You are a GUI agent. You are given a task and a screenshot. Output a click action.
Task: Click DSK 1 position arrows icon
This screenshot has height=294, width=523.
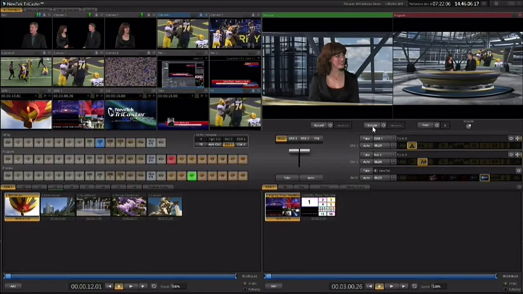pyautogui.click(x=517, y=138)
